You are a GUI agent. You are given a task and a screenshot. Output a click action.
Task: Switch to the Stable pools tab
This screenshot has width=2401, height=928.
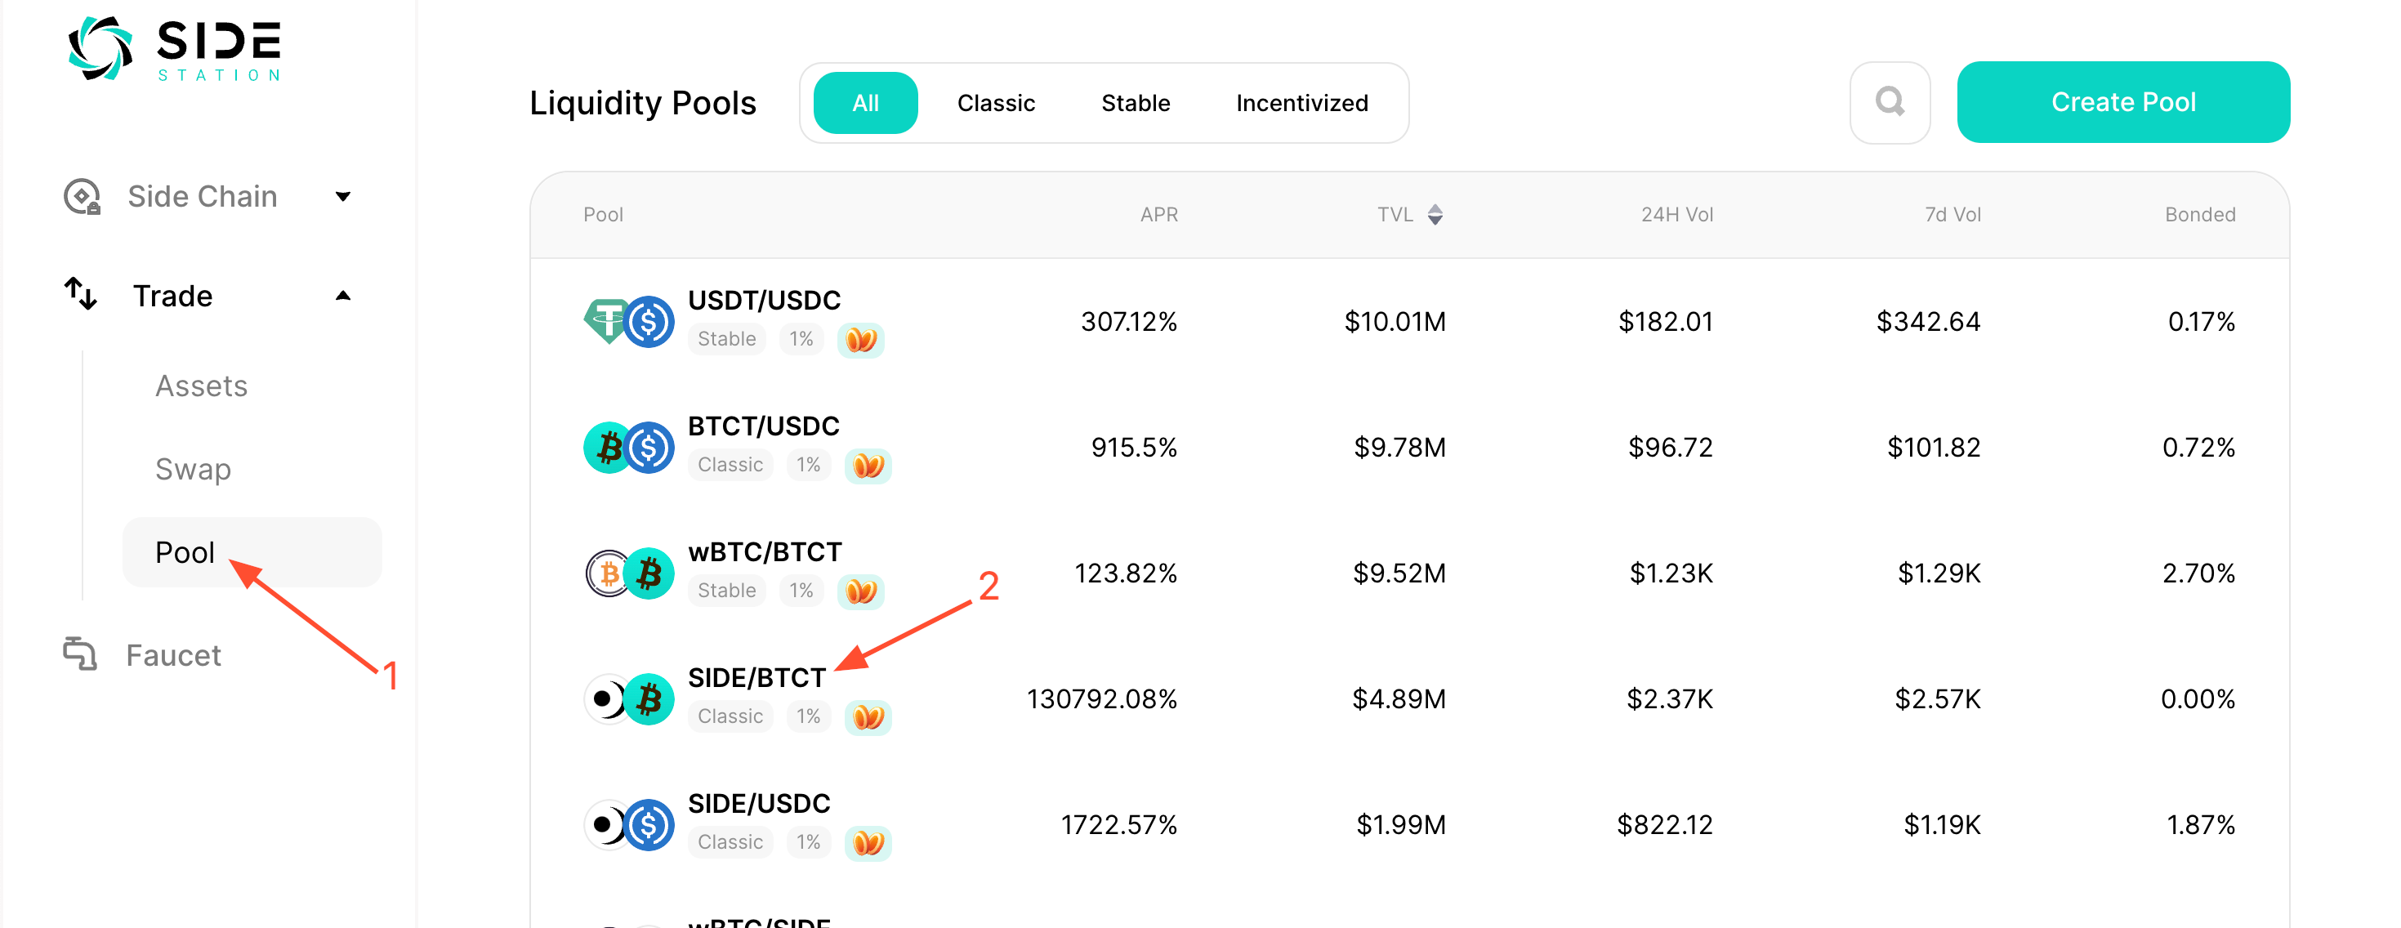(x=1136, y=102)
